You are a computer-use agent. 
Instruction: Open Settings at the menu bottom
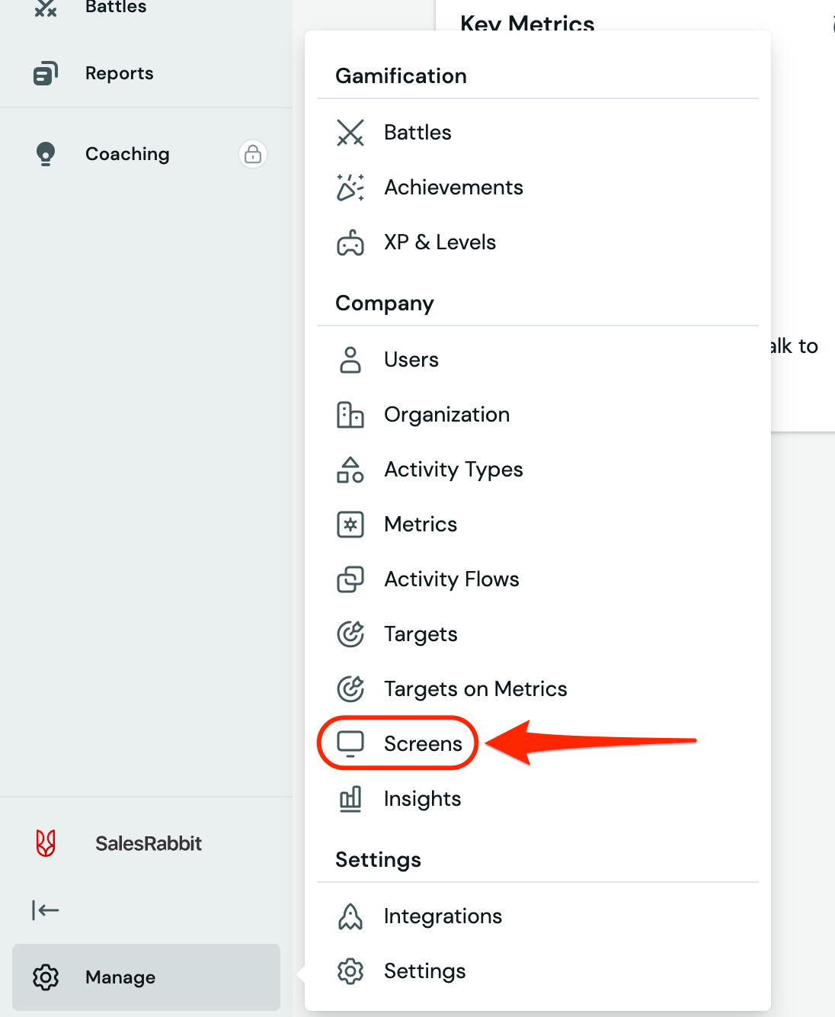[x=424, y=971]
